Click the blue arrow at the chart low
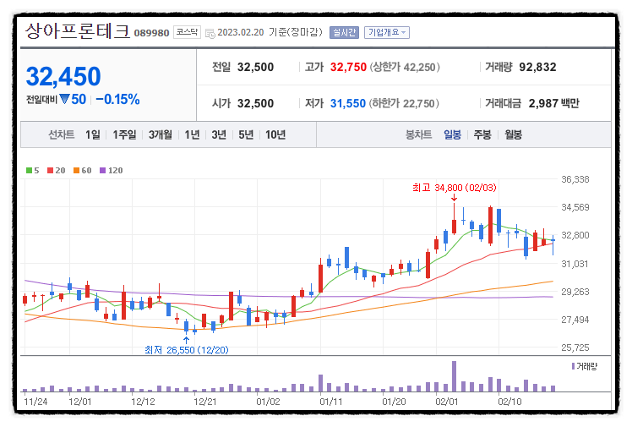Viewport: 632px width, 427px height. 186,340
